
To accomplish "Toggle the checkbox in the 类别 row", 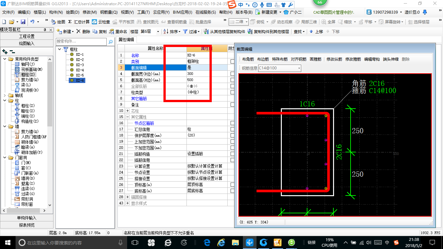I will tap(232, 62).
